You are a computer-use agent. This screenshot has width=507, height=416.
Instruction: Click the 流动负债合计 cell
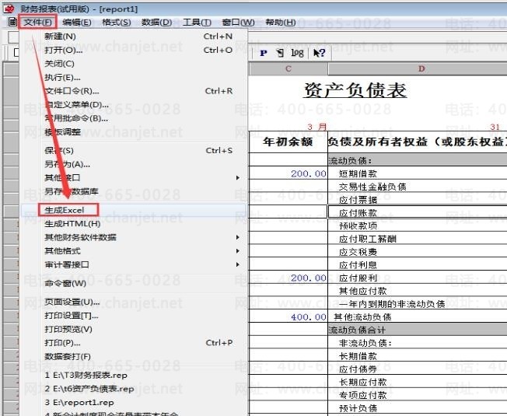point(418,330)
